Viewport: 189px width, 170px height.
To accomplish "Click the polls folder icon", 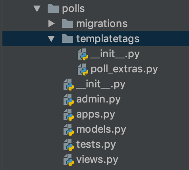I will tap(53, 8).
